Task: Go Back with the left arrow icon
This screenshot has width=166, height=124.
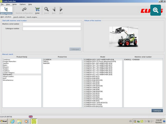Action: (x=54, y=9)
